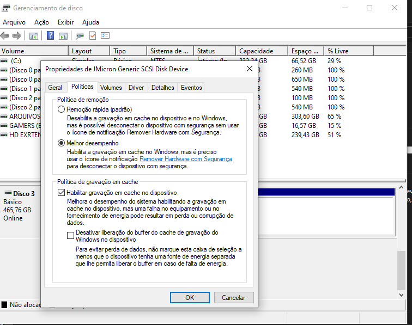
Task: Sort by the Layout column header
Action: tap(89, 51)
